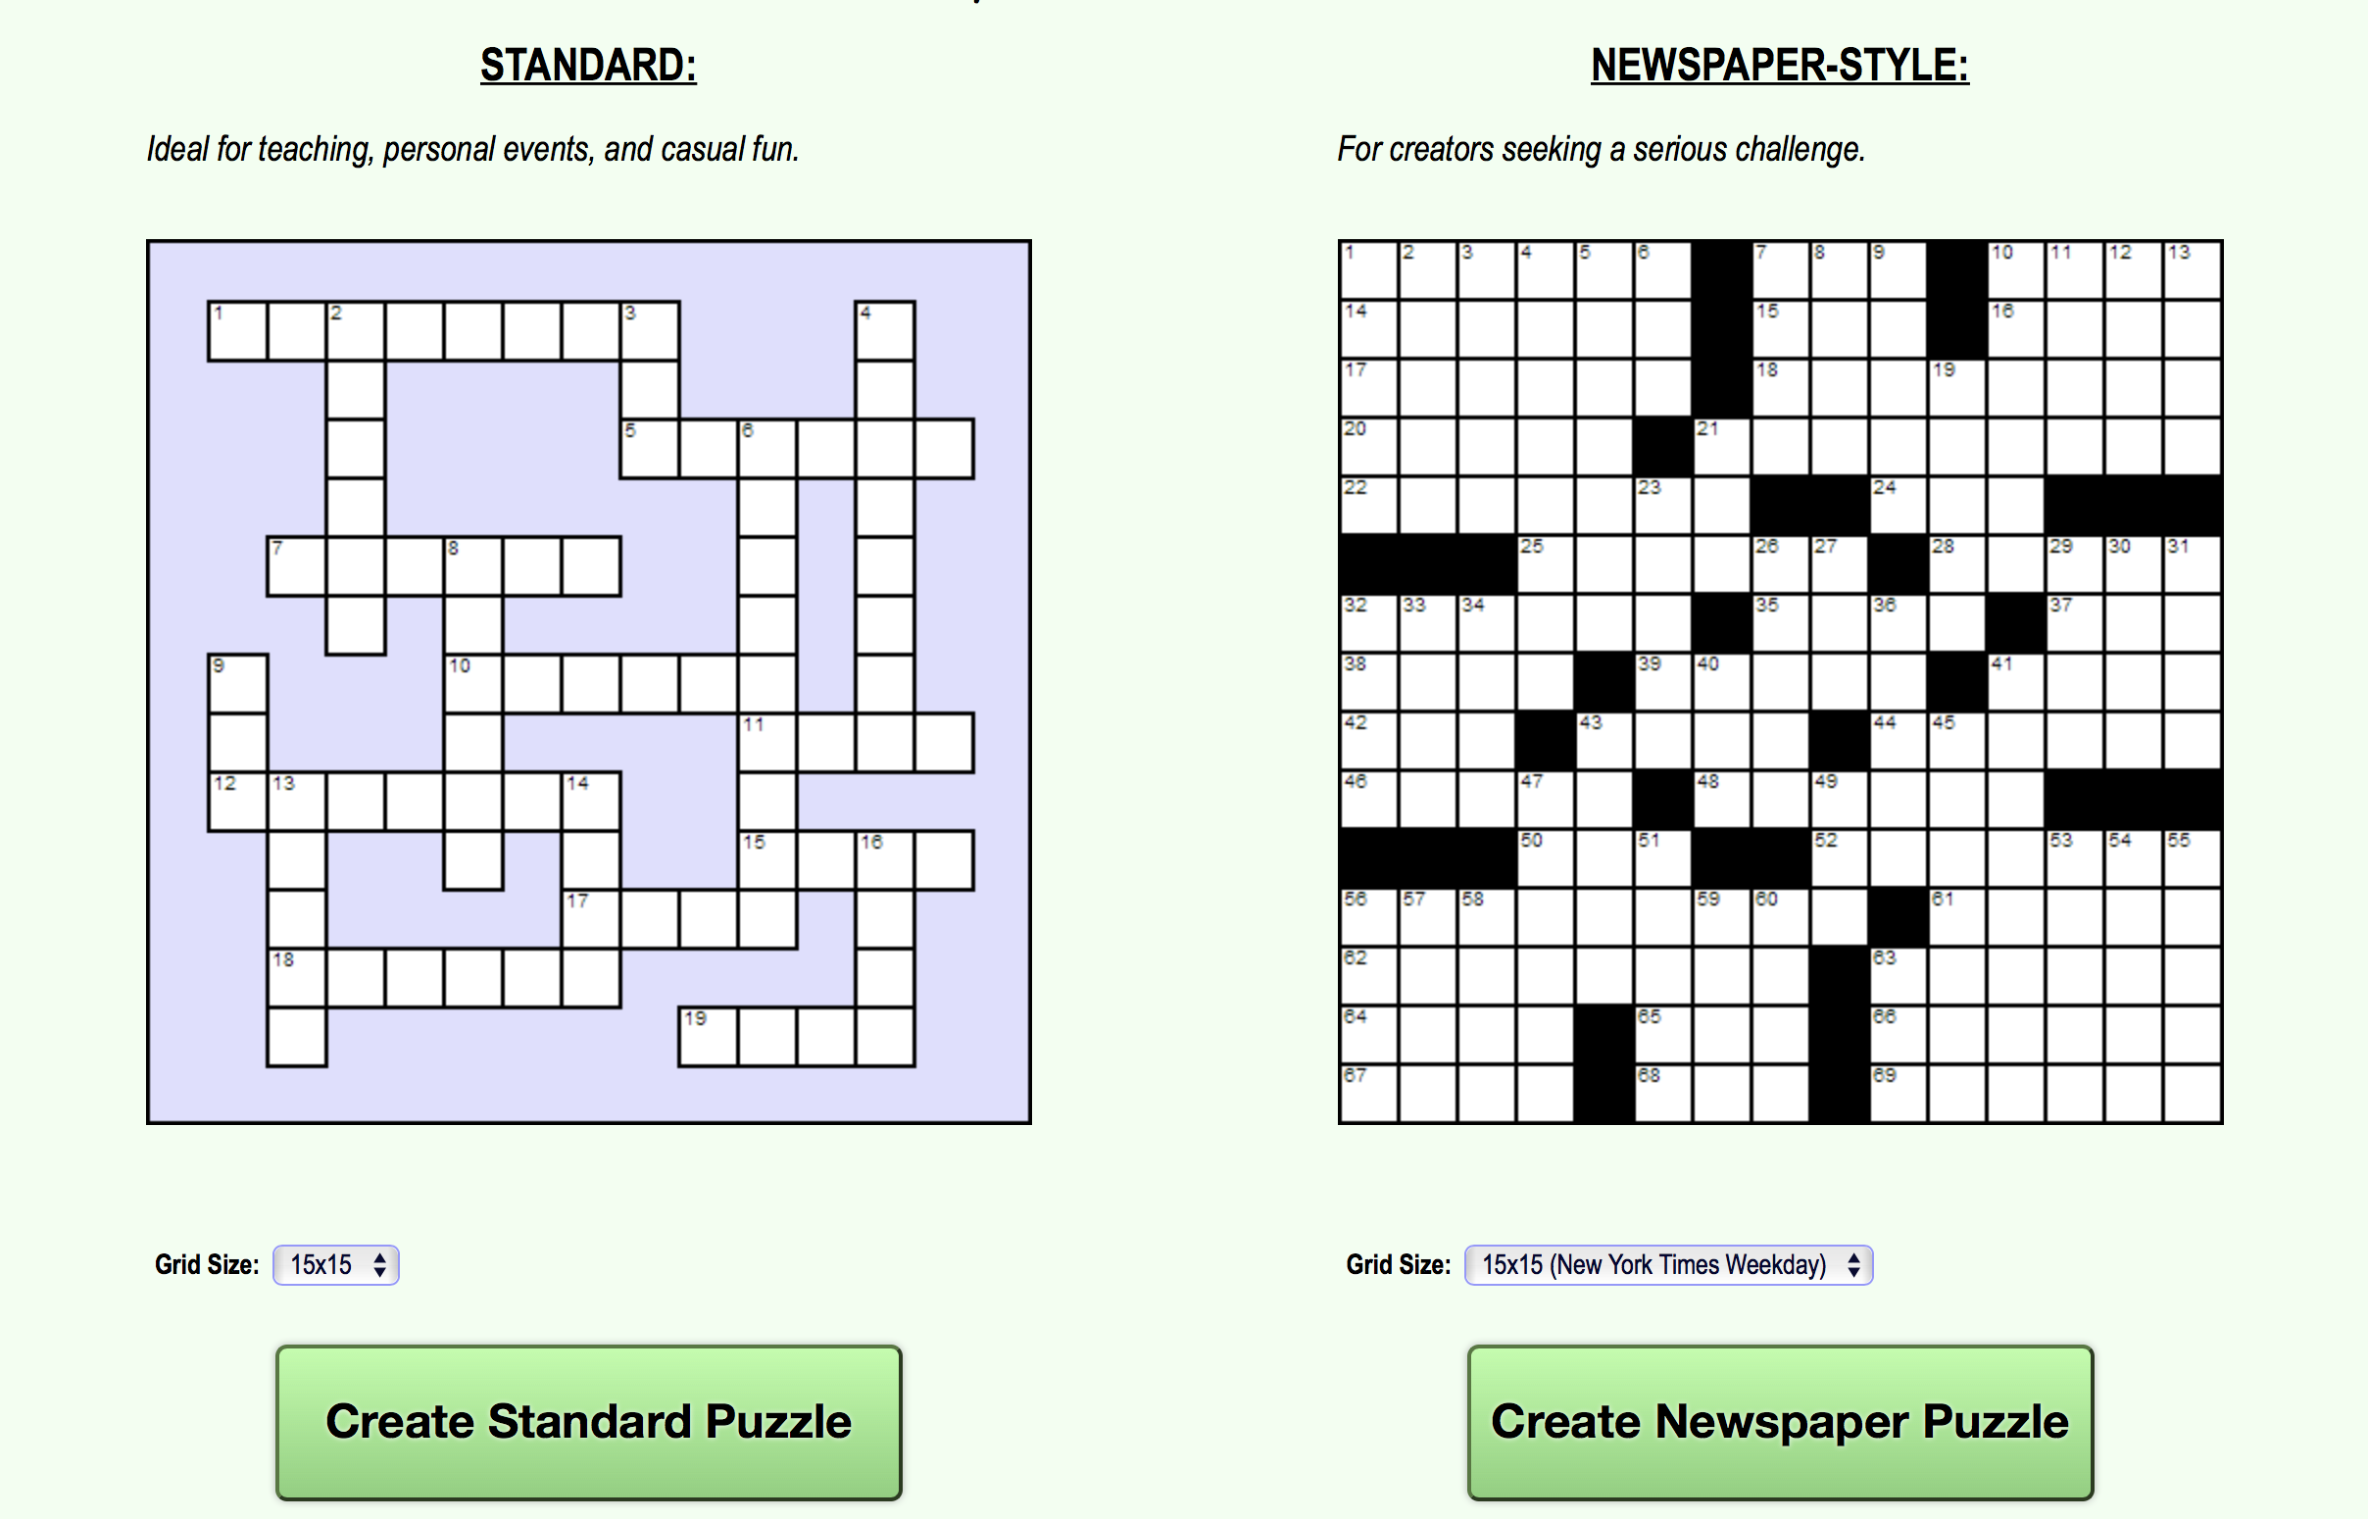Click the NEWSPAPER-STYLE heading link
Image resolution: width=2368 pixels, height=1519 pixels.
[x=1780, y=66]
